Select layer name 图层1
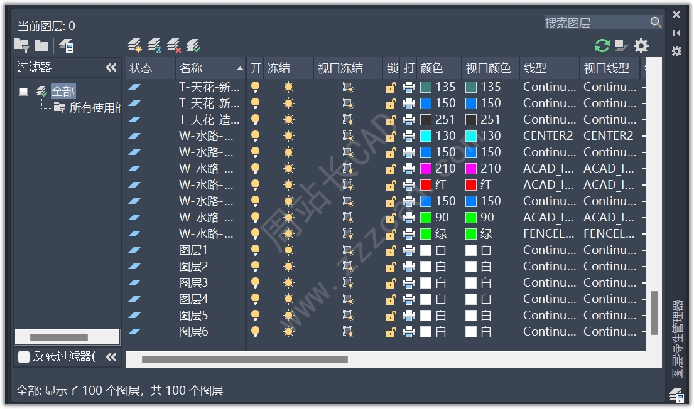Image resolution: width=694 pixels, height=409 pixels. [193, 250]
